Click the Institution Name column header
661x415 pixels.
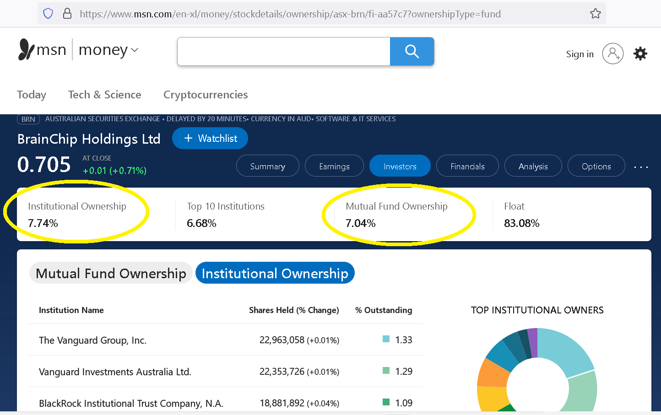pos(71,310)
